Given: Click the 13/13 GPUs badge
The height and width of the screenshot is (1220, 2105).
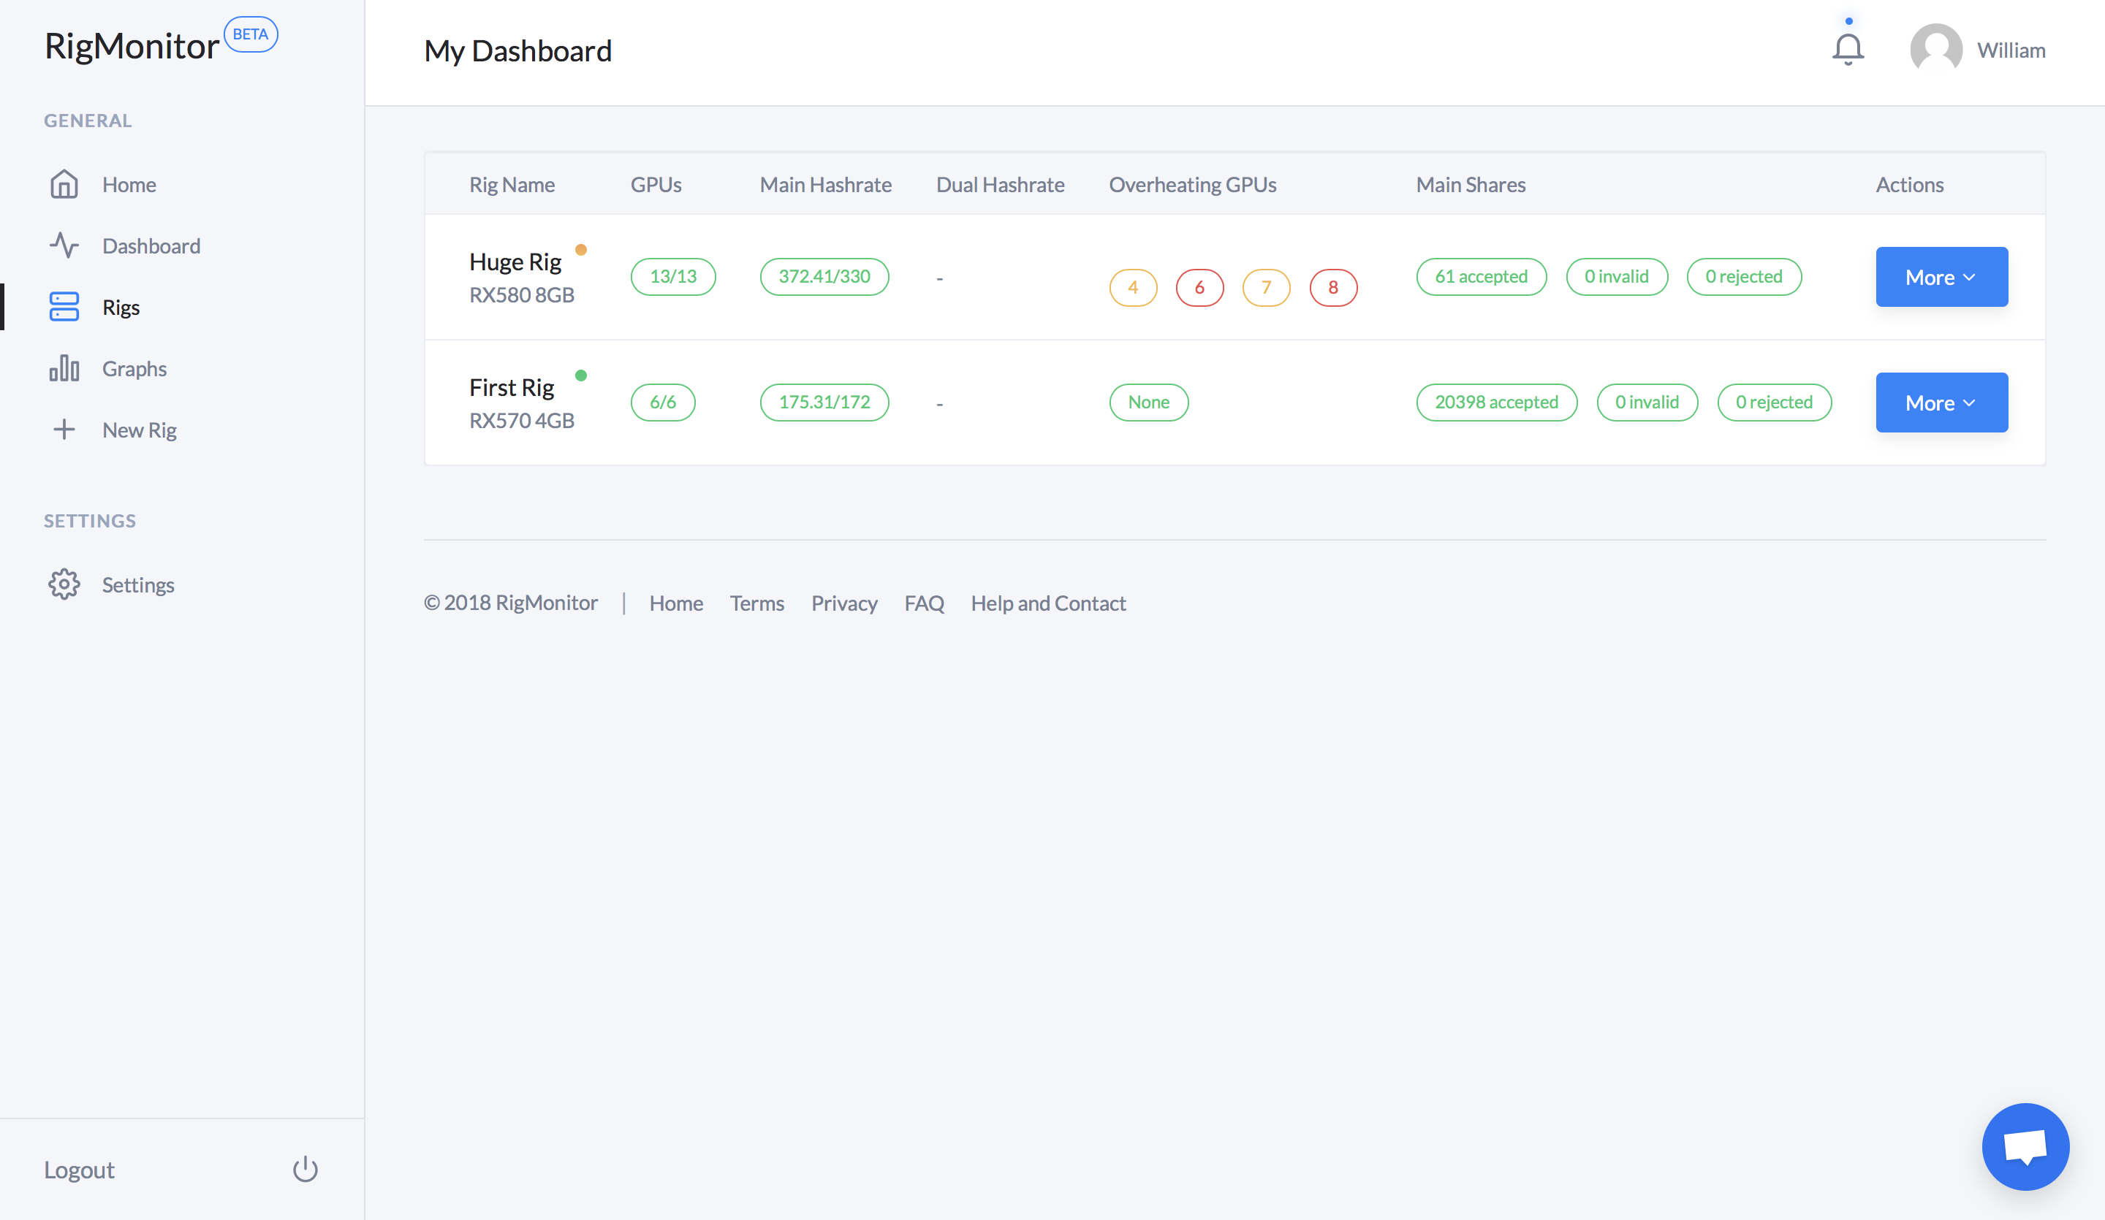Looking at the screenshot, I should coord(673,276).
